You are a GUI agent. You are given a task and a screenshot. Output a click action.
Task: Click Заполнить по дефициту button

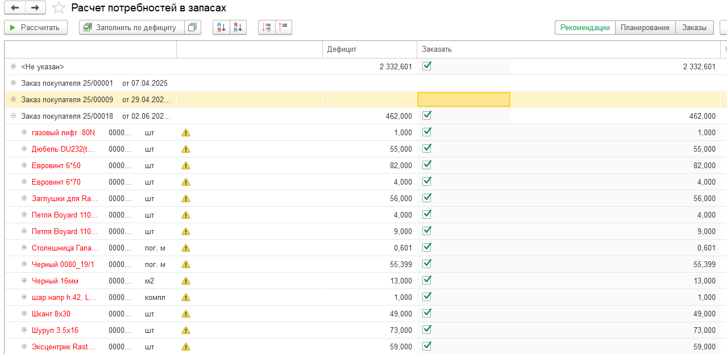pyautogui.click(x=132, y=27)
